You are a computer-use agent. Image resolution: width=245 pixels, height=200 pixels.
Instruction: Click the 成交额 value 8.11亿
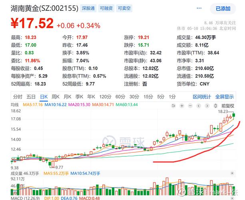point(202,45)
